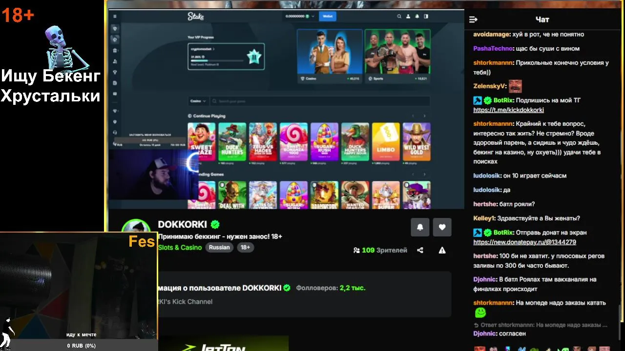Click the DOKKORKI stream title name
This screenshot has width=625, height=351.
click(x=183, y=225)
